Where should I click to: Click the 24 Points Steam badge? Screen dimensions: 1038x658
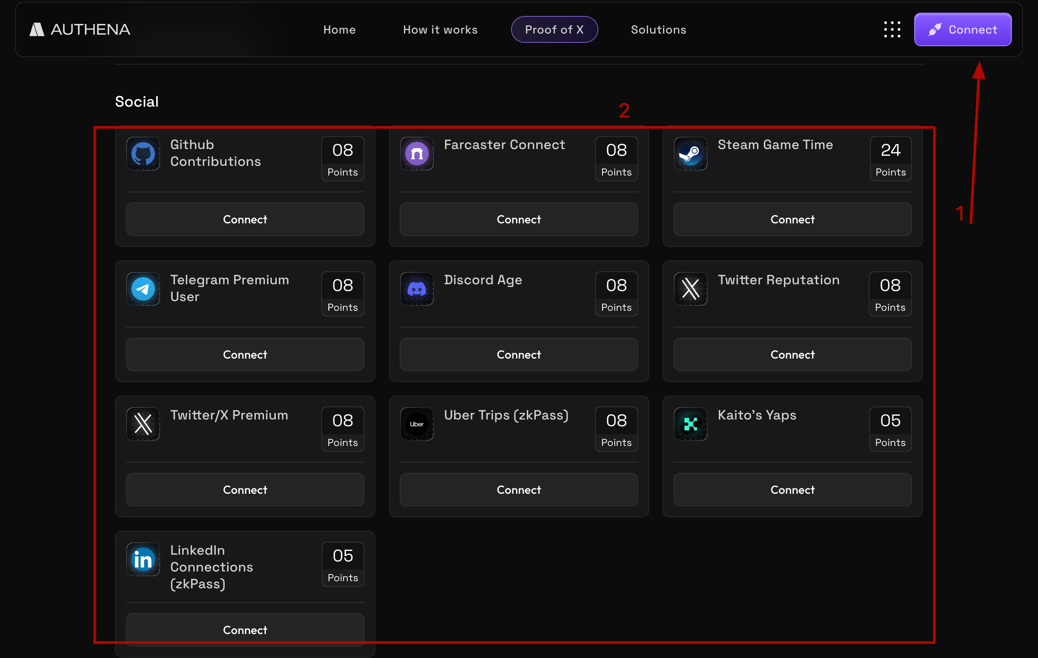point(890,159)
